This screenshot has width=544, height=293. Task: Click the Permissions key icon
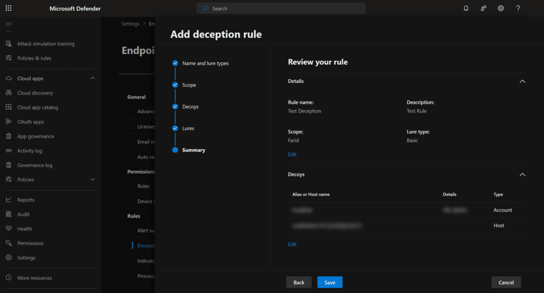pyautogui.click(x=9, y=243)
